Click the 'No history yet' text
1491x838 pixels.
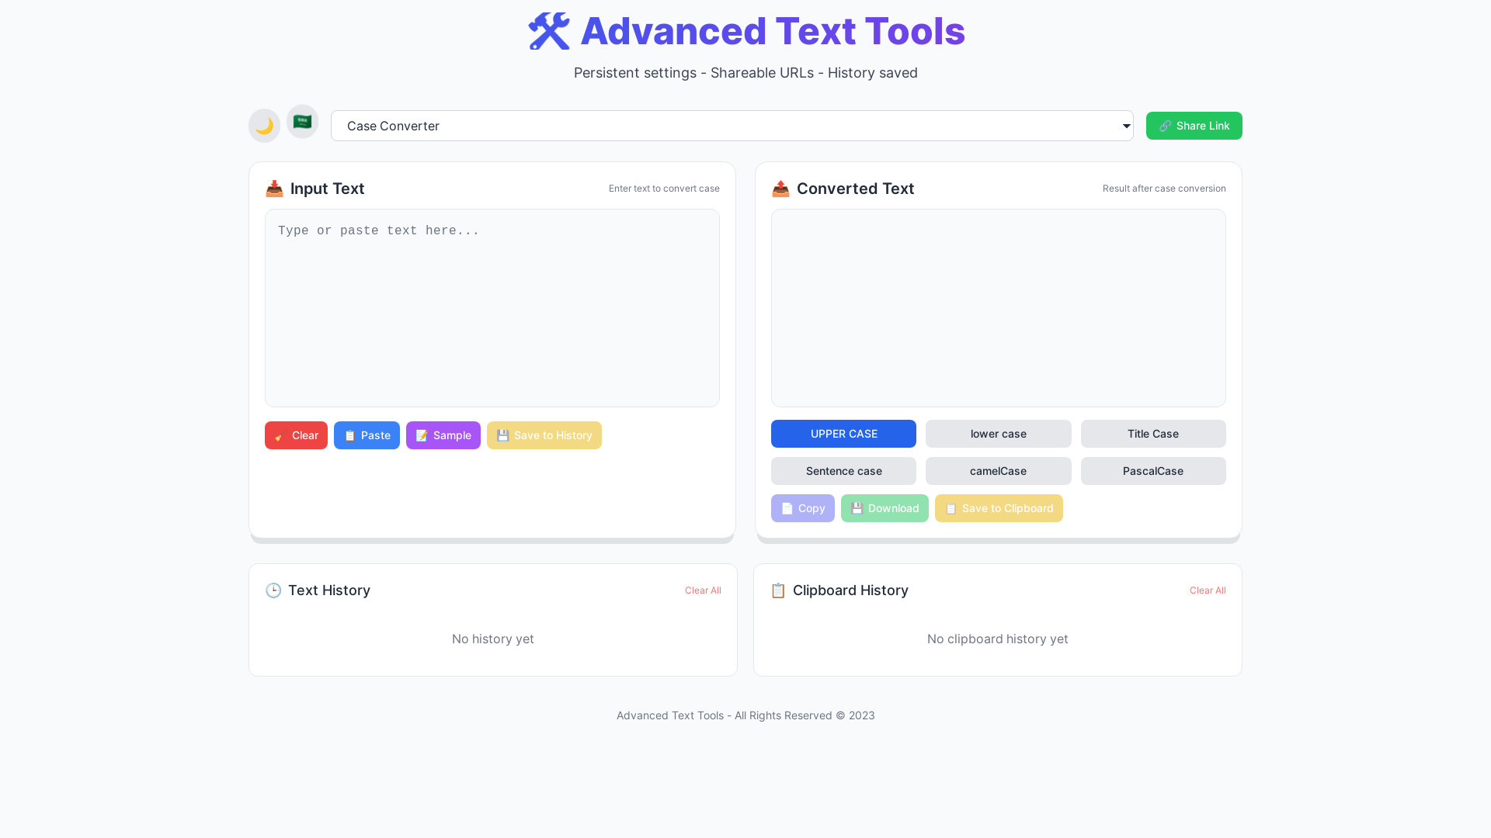[x=493, y=639]
